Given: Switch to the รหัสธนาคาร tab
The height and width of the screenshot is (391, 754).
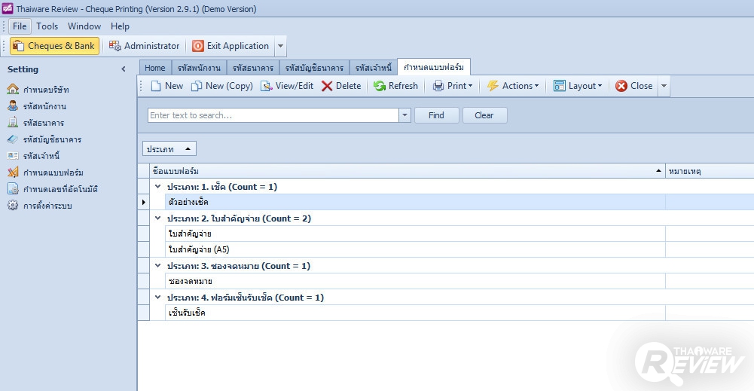Looking at the screenshot, I should pos(253,68).
